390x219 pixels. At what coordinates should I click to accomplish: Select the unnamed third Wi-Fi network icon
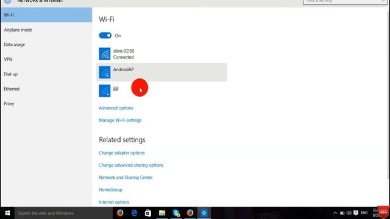click(105, 91)
